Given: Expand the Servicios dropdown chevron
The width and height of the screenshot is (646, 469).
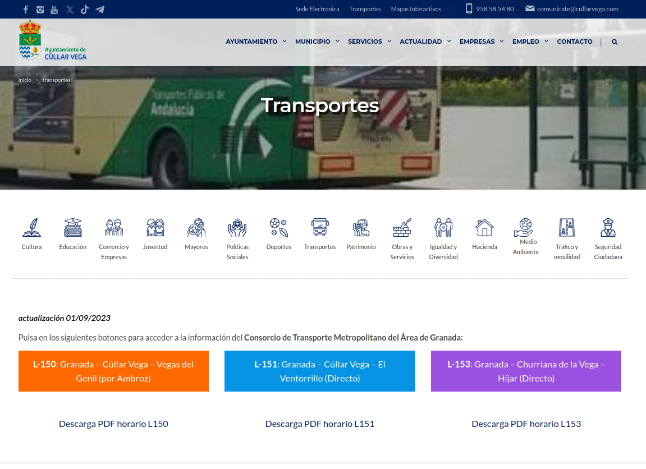Looking at the screenshot, I should click(x=390, y=42).
